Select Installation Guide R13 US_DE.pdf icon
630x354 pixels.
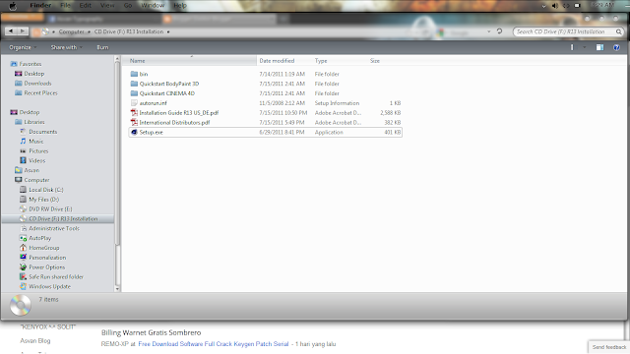point(134,113)
